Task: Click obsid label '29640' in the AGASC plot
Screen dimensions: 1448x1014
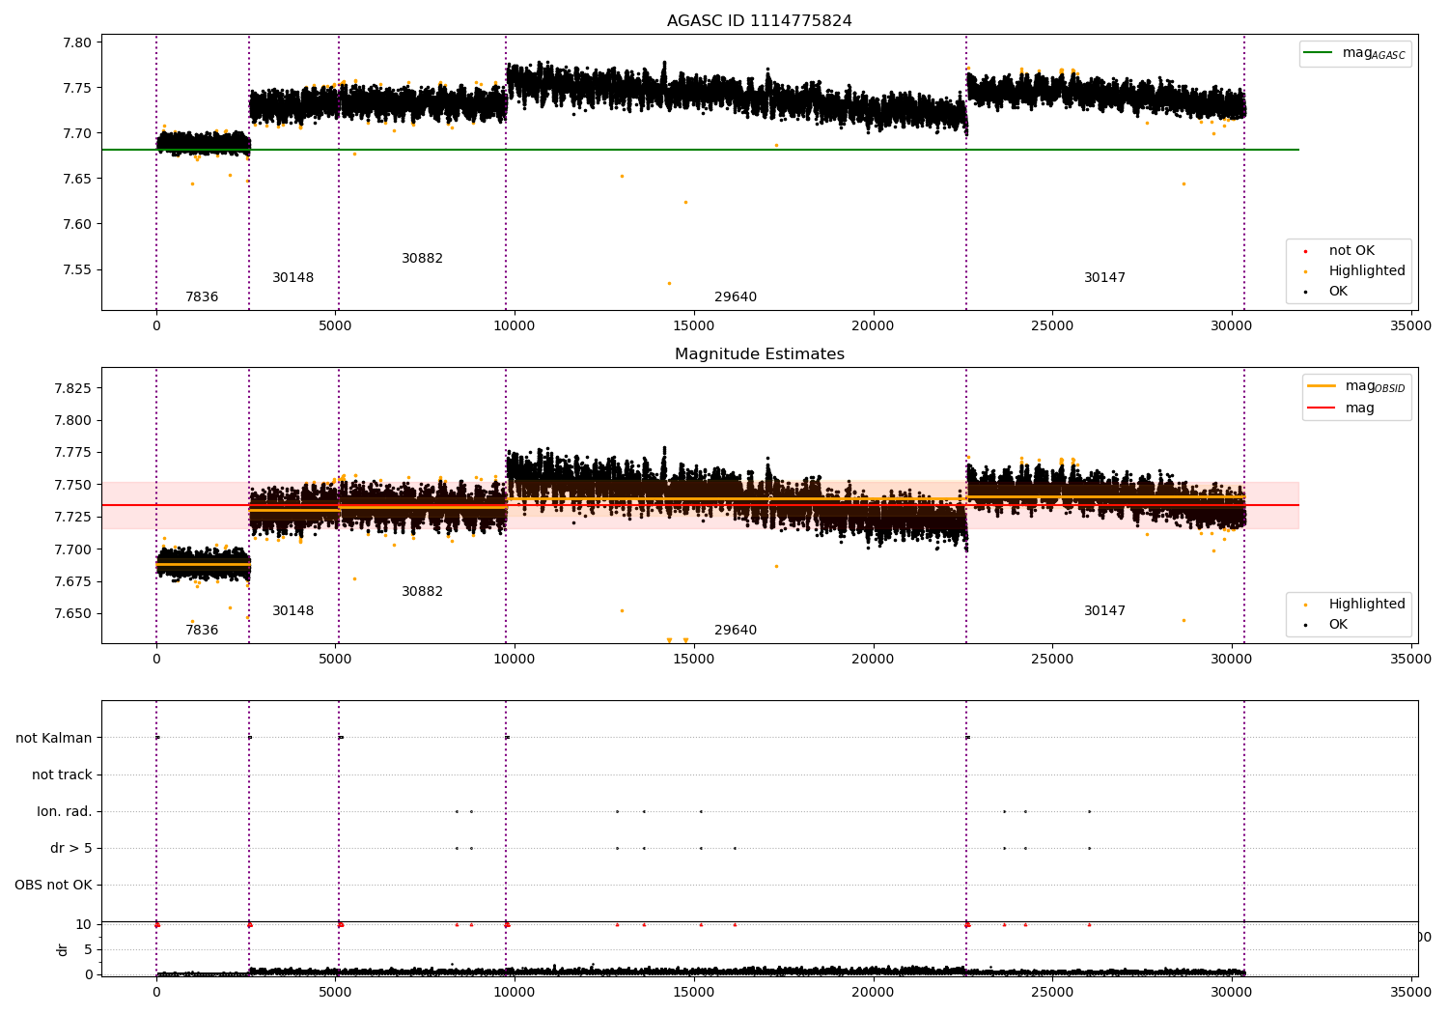Action: click(x=736, y=297)
